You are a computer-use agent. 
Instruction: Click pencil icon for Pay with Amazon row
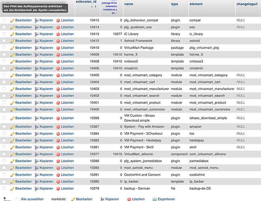pyautogui.click(x=12, y=127)
